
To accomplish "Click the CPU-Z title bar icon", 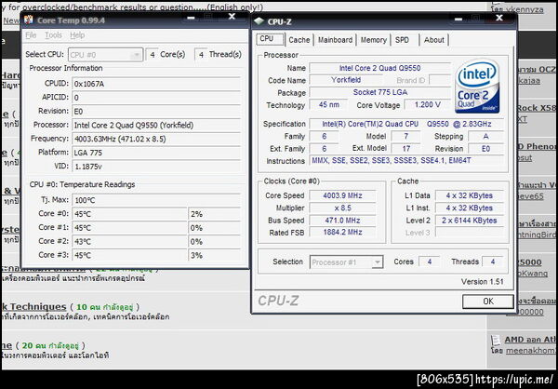I will point(259,21).
